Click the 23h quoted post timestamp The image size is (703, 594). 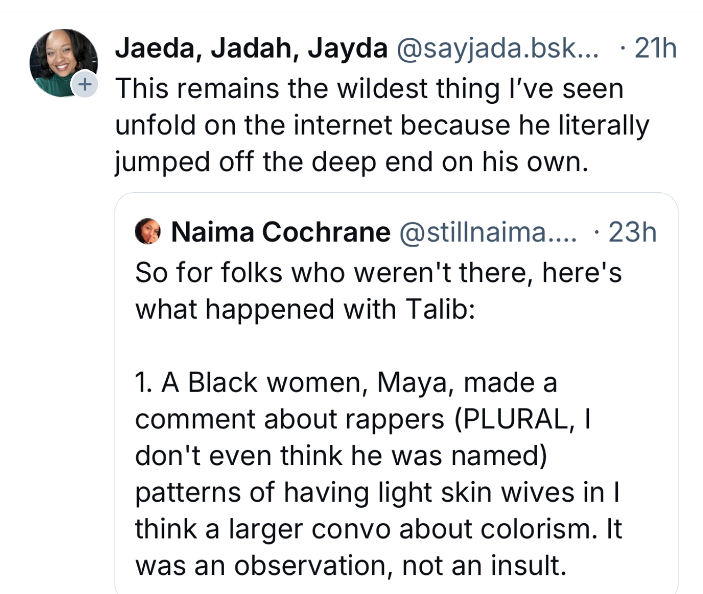[x=632, y=232]
